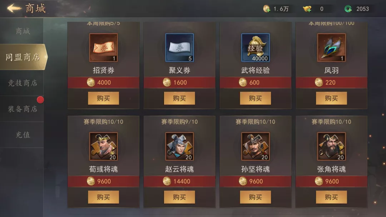Select the 武将经验 helmet icon

[255, 48]
